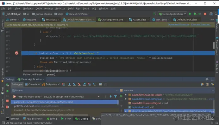Click the Drop Frame icon
This screenshot has width=219, height=125.
point(89,84)
